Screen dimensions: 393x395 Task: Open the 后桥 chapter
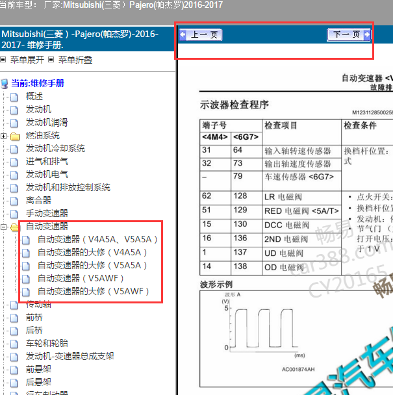pyautogui.click(x=34, y=330)
